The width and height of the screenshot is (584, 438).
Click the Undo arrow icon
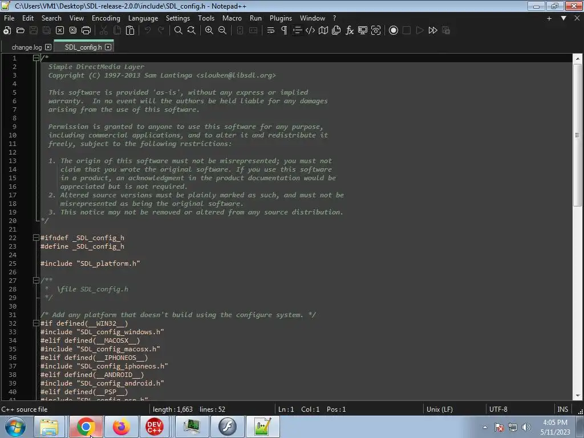(x=148, y=31)
